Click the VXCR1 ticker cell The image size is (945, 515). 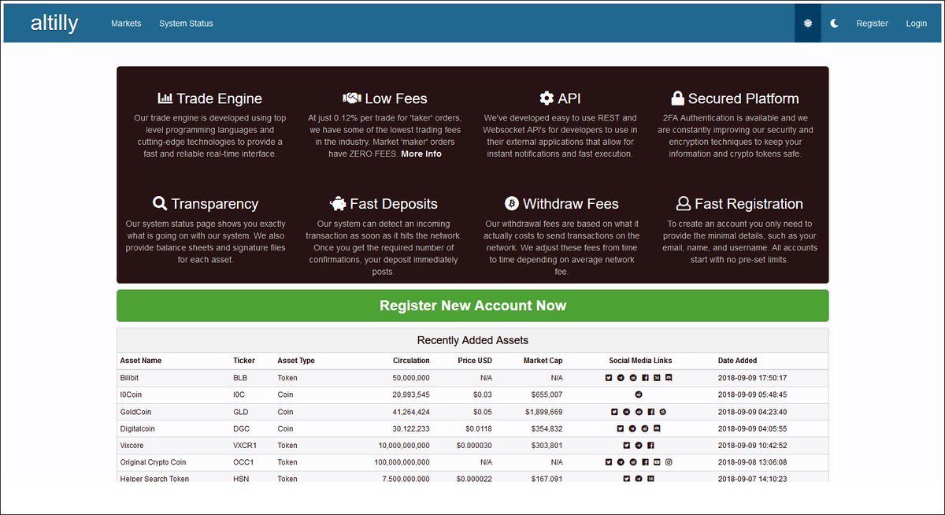(x=246, y=445)
